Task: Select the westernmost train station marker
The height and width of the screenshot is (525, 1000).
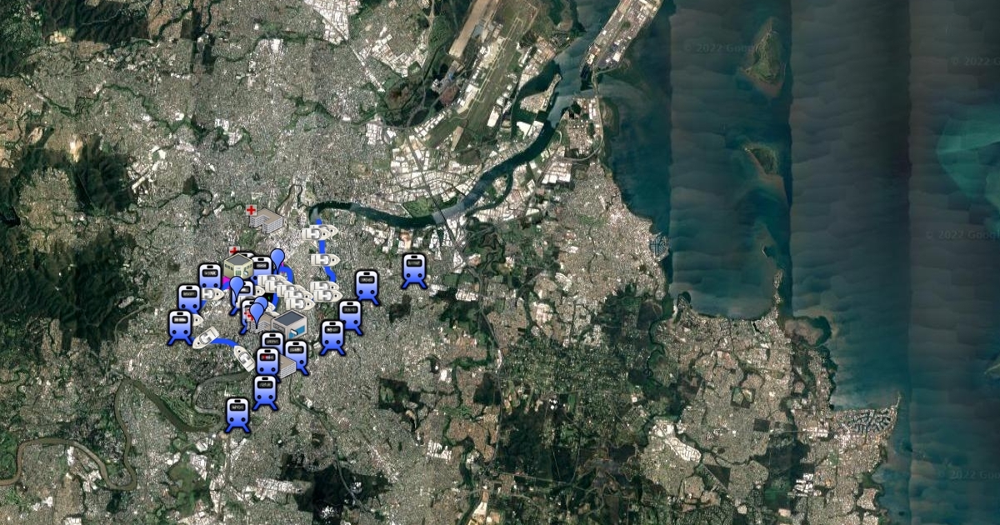Action: [x=180, y=327]
